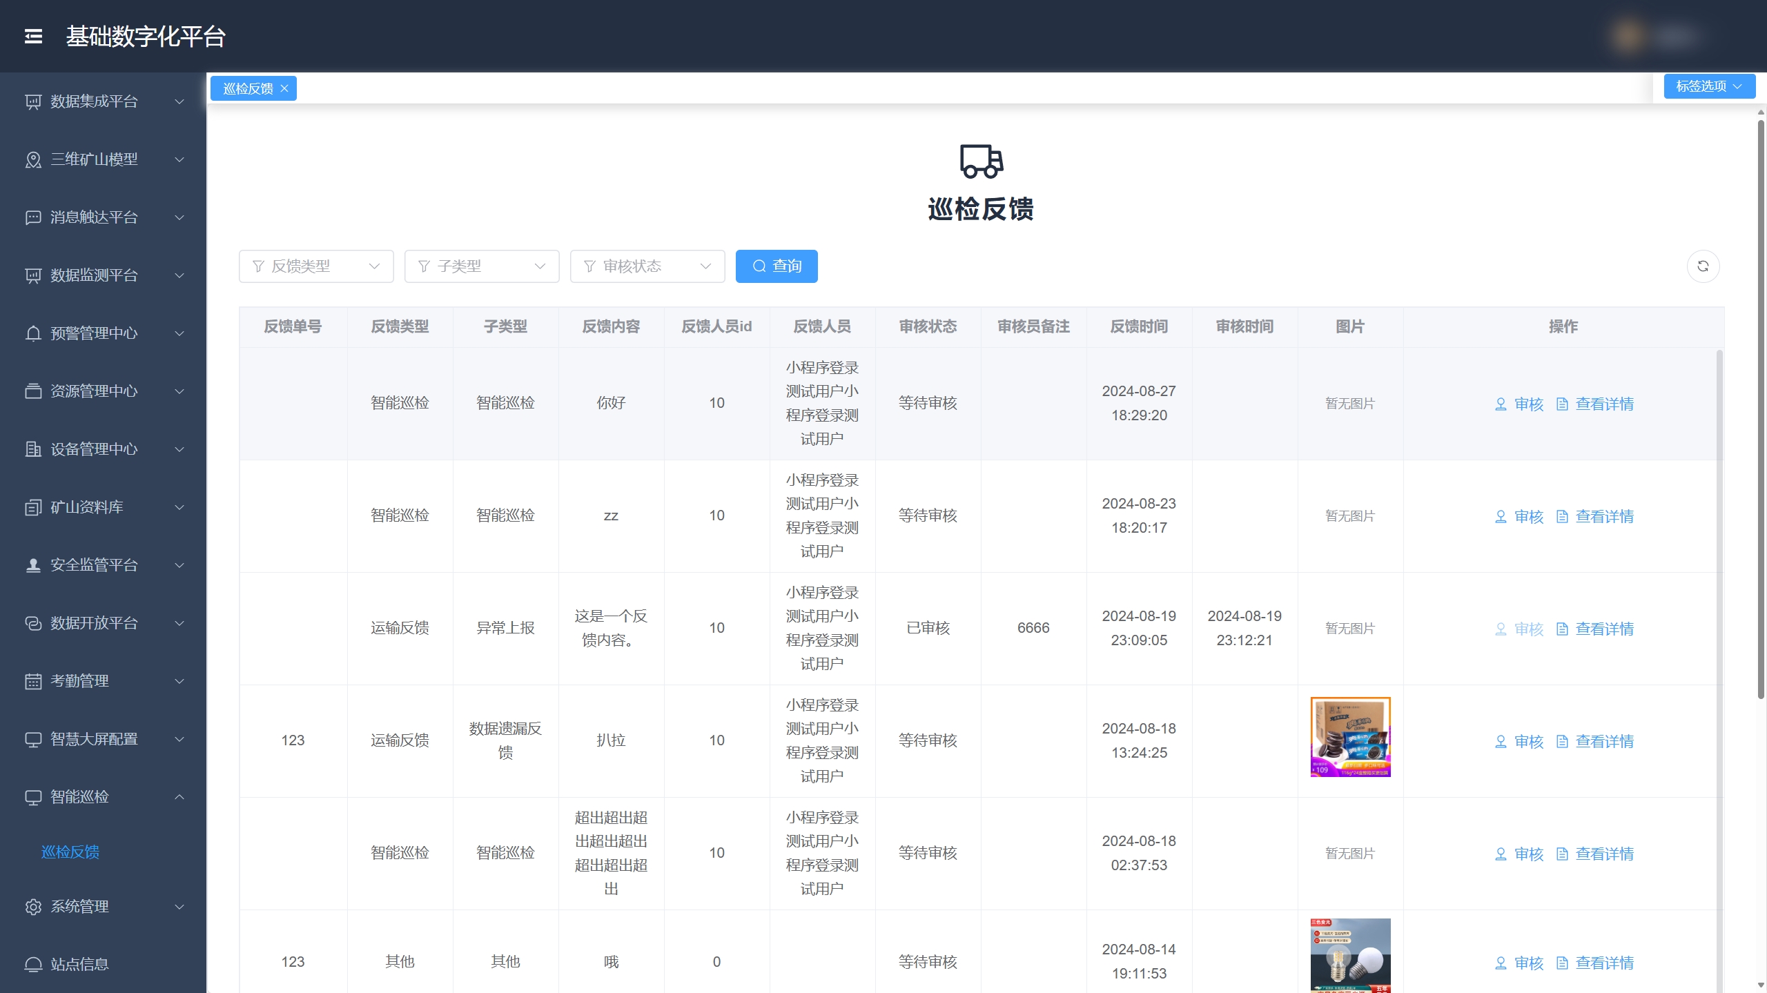Click the 预警管理中心 bell icon
1767x993 pixels.
coord(33,334)
